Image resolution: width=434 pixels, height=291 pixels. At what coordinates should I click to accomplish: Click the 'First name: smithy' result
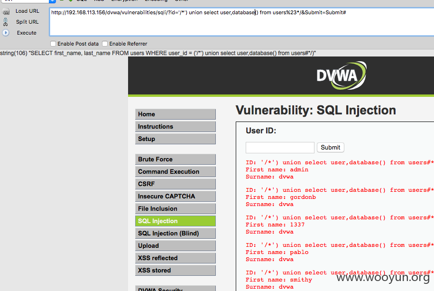click(x=279, y=280)
